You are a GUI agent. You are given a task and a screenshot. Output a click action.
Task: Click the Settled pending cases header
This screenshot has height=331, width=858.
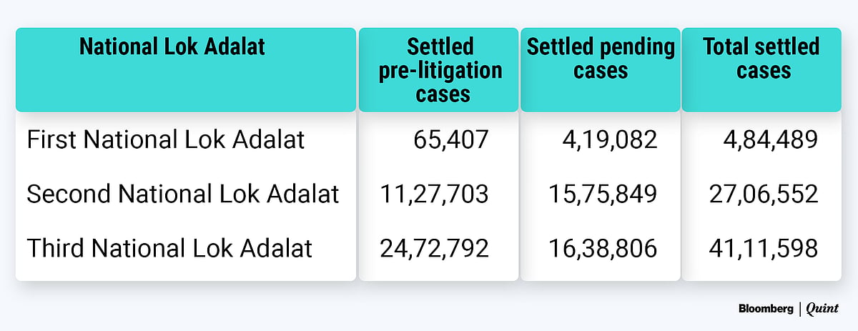click(x=601, y=59)
